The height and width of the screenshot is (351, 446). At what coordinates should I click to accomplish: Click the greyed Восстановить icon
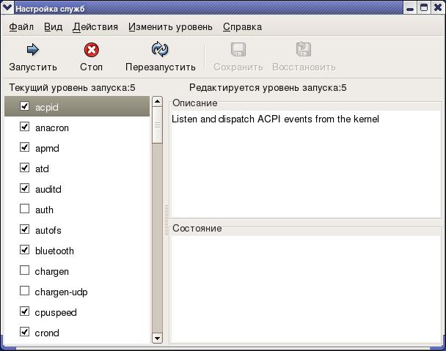304,49
